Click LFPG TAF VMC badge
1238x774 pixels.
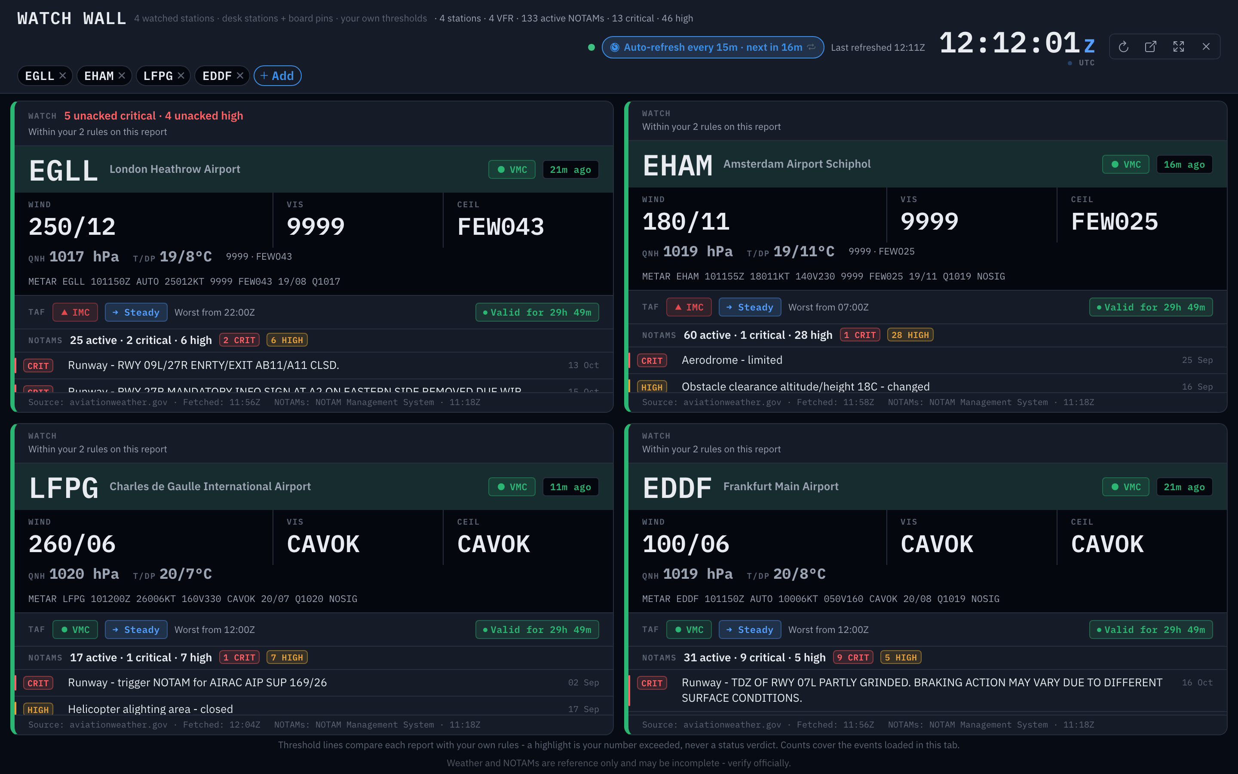(x=75, y=630)
